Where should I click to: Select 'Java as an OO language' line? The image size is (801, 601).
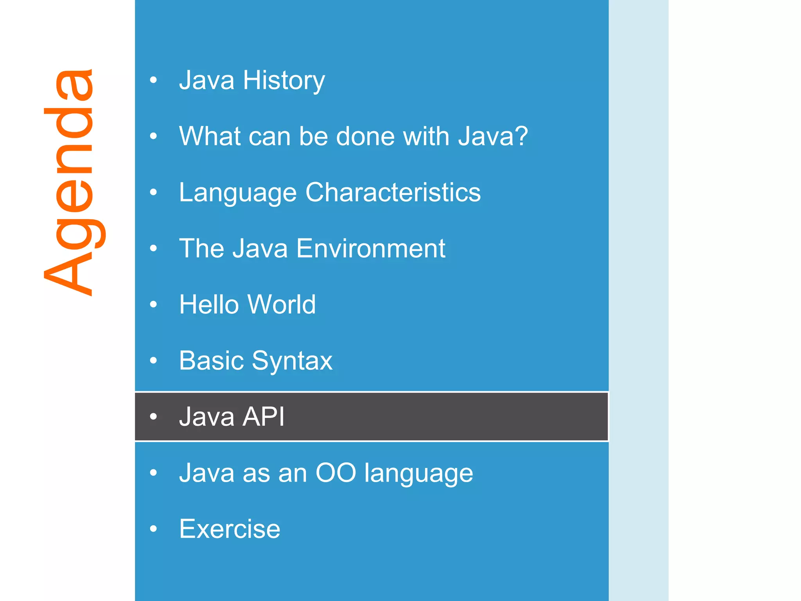pos(326,473)
